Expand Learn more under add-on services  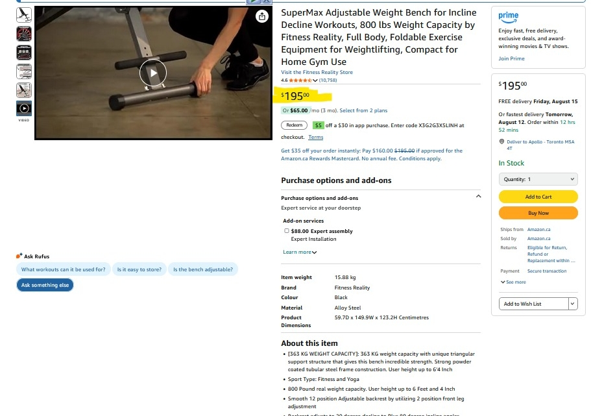[300, 252]
